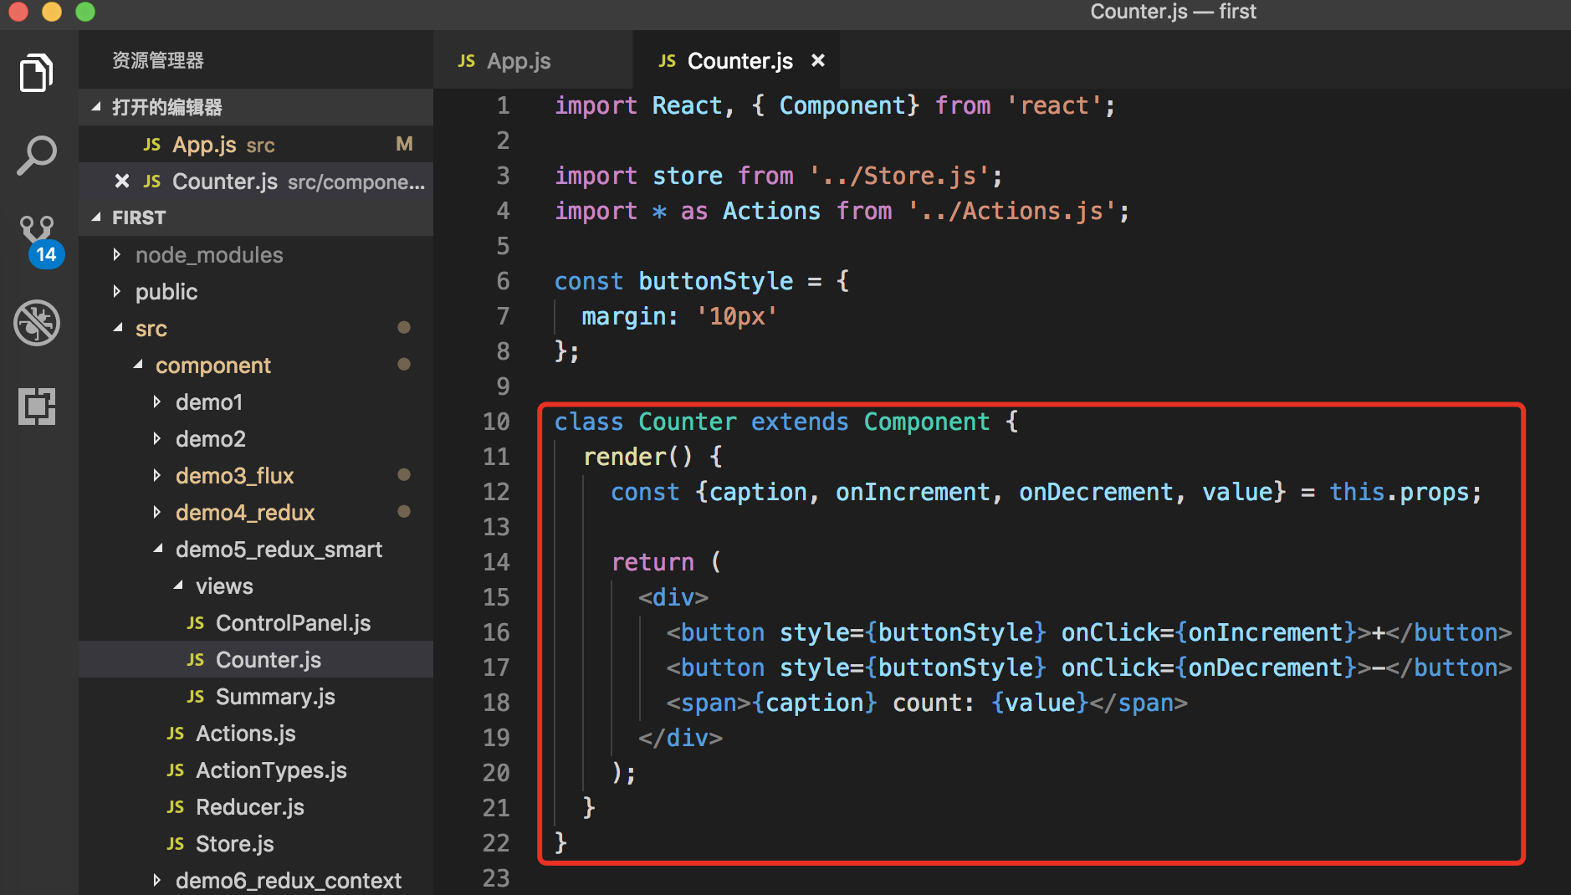
Task: Click line number 10 in the gutter
Action: click(x=496, y=422)
